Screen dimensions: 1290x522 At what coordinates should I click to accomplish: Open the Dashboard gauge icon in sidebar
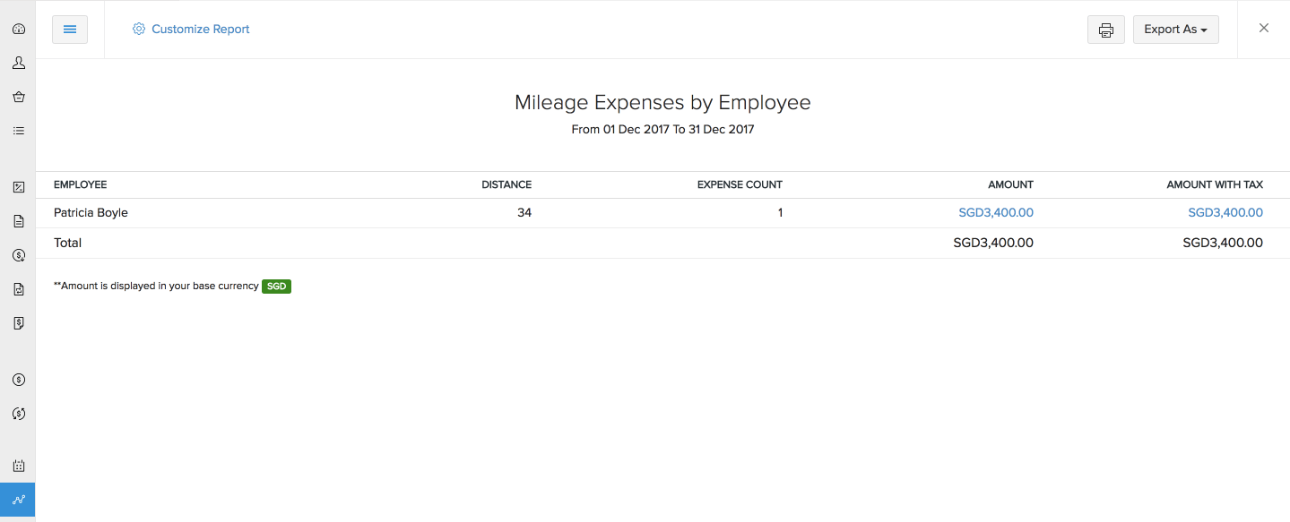tap(18, 29)
